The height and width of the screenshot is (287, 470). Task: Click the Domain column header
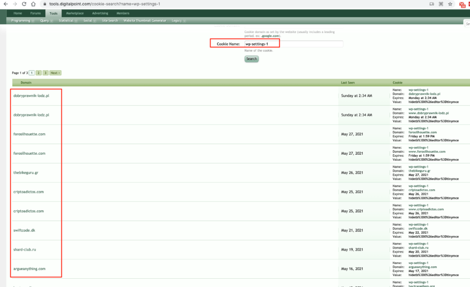(x=26, y=83)
